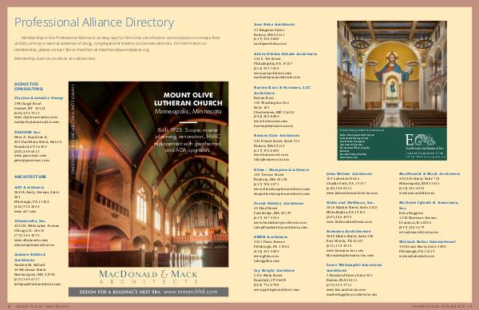Click the Frank Shirley Architects listing name

[x=279, y=203]
